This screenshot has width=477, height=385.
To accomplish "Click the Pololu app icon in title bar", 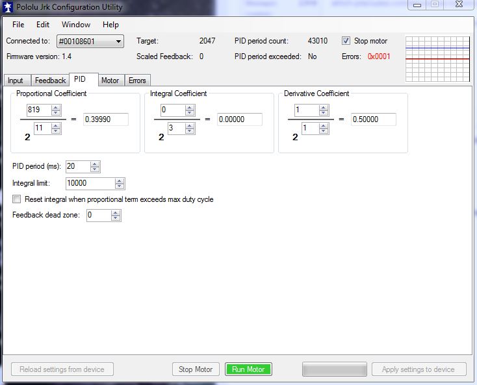I will (8, 7).
